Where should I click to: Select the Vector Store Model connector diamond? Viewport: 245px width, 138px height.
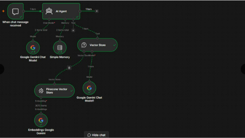click(x=92, y=52)
